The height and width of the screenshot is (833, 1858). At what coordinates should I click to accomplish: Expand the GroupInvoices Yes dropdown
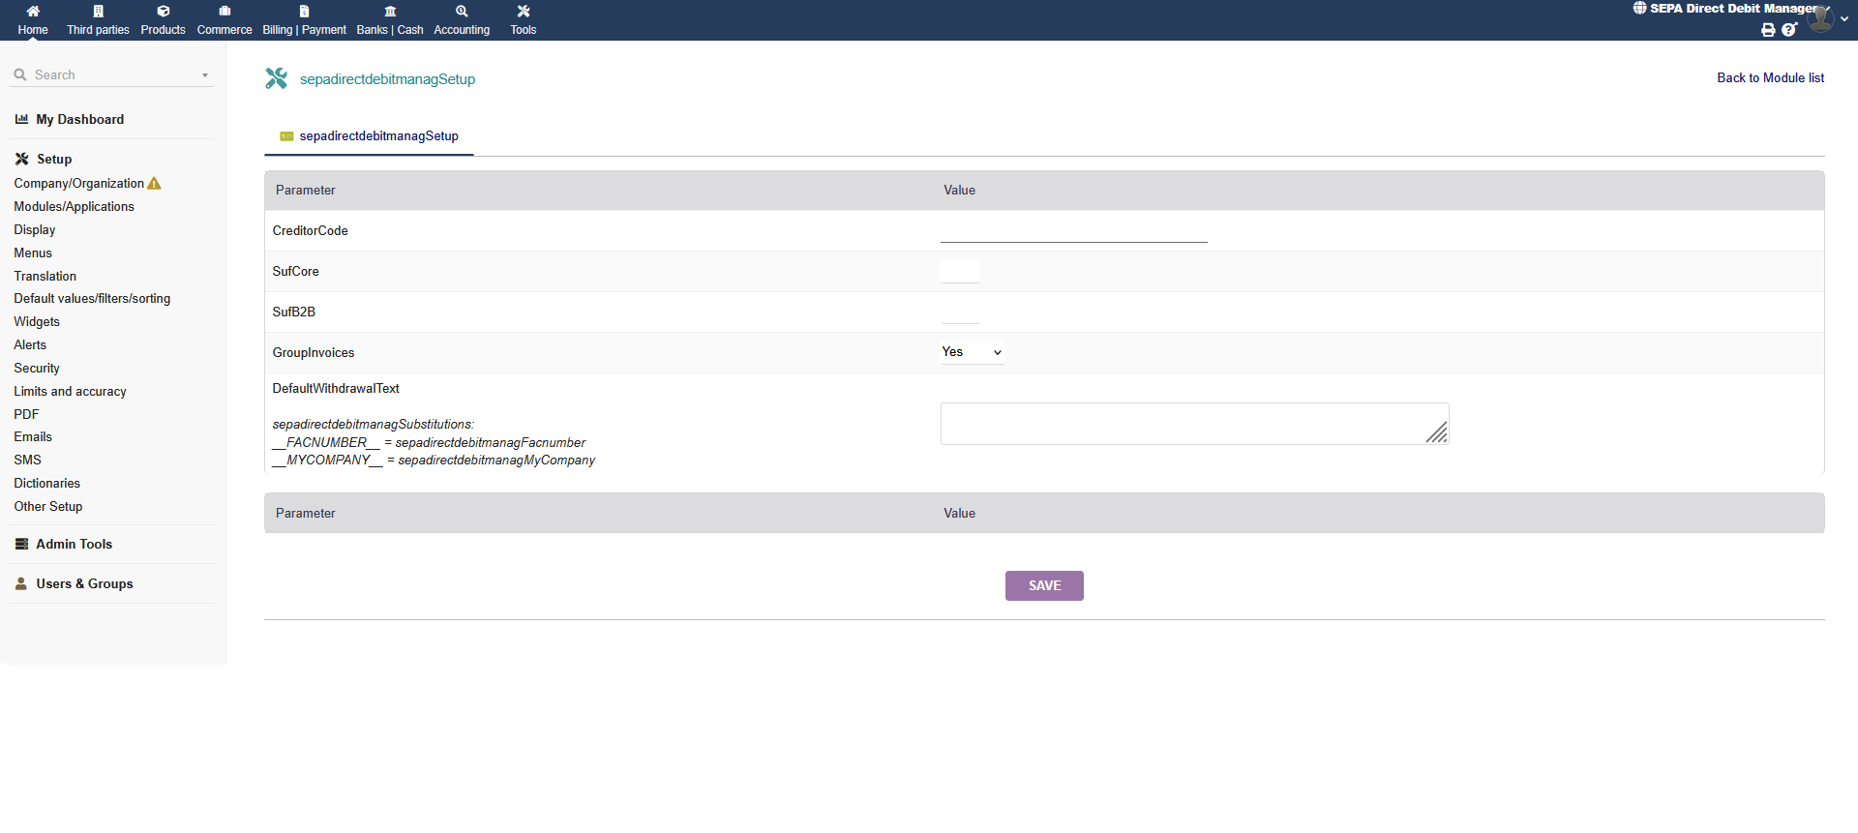click(972, 352)
